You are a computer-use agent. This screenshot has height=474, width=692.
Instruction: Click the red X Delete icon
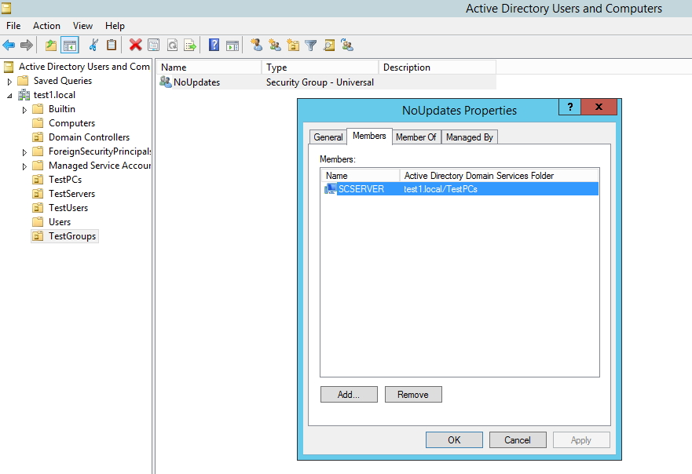135,45
